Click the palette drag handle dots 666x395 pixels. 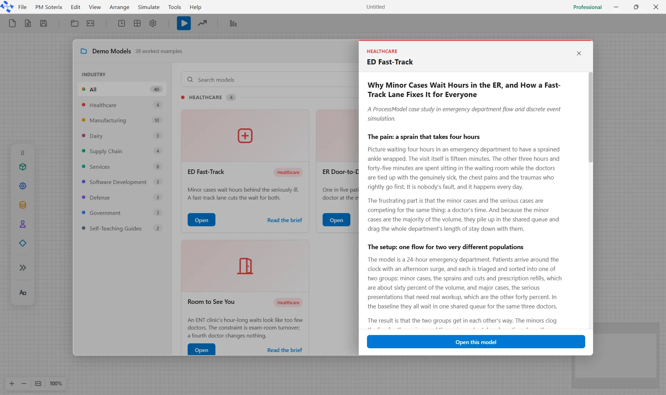(23, 153)
